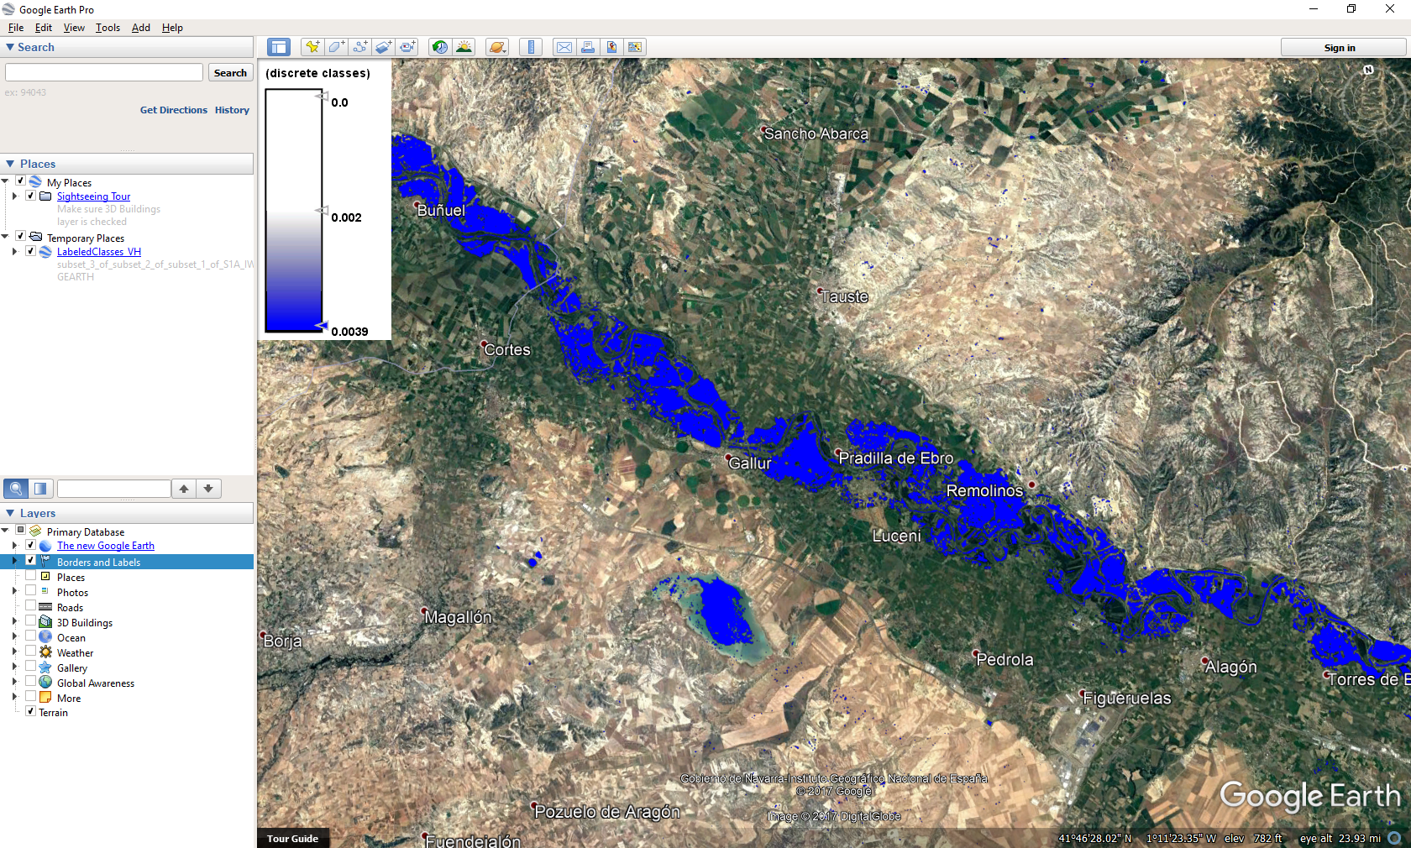Click the places filter input field

coord(113,489)
